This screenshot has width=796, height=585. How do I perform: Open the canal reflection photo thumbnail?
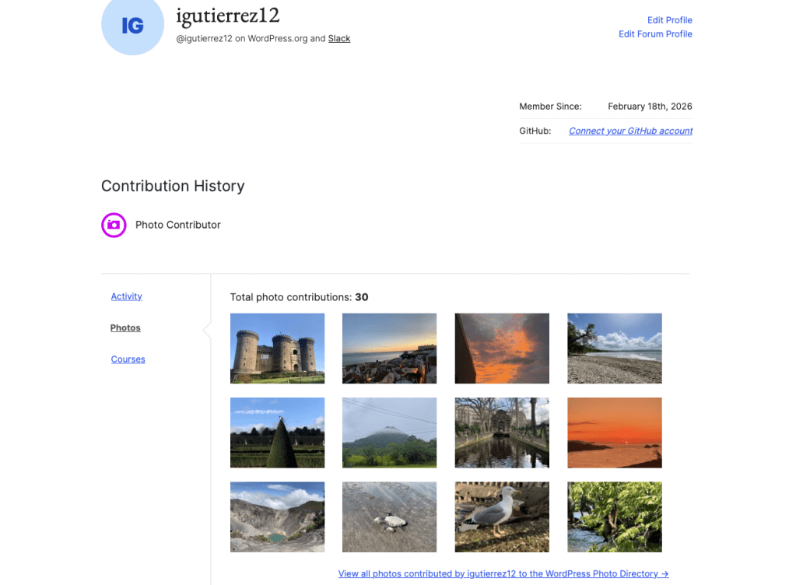(x=502, y=433)
